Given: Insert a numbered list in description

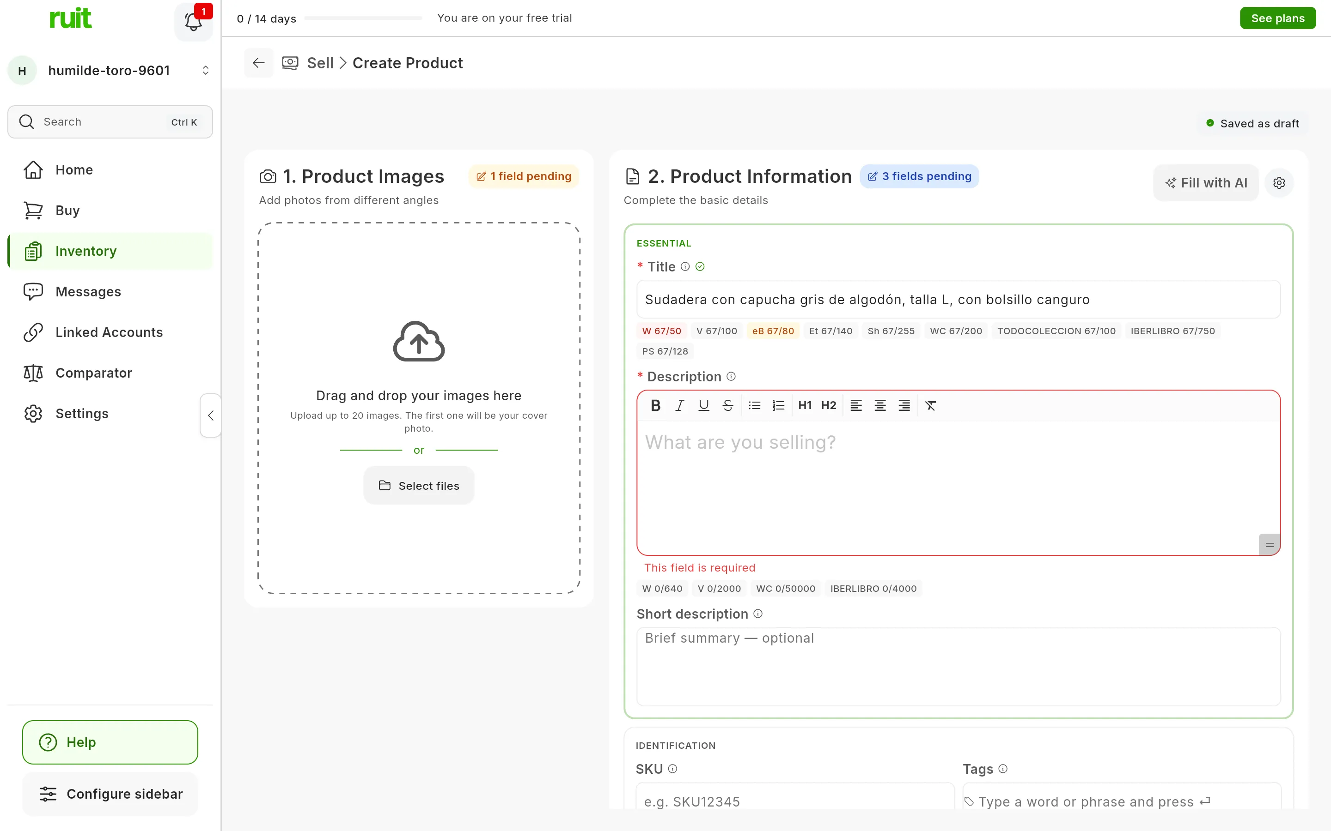Looking at the screenshot, I should tap(778, 406).
